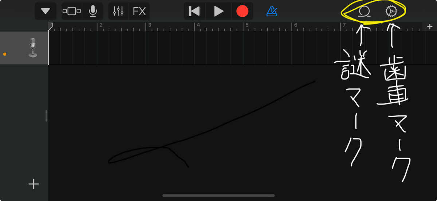
Task: Add song section with ruler plus button
Action: (430, 26)
